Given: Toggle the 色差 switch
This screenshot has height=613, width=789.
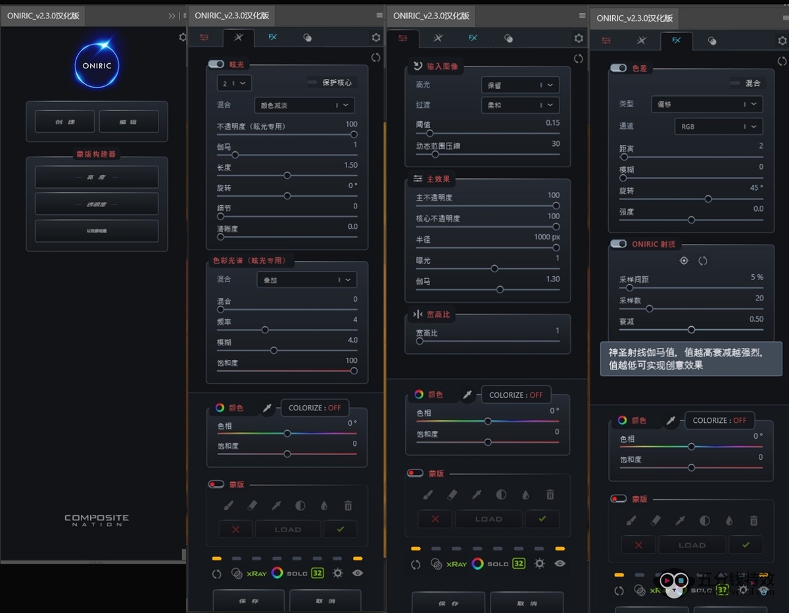Looking at the screenshot, I should (x=618, y=68).
